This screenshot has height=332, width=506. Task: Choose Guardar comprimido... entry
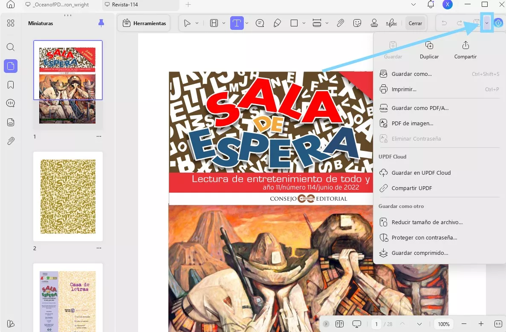pos(439,253)
